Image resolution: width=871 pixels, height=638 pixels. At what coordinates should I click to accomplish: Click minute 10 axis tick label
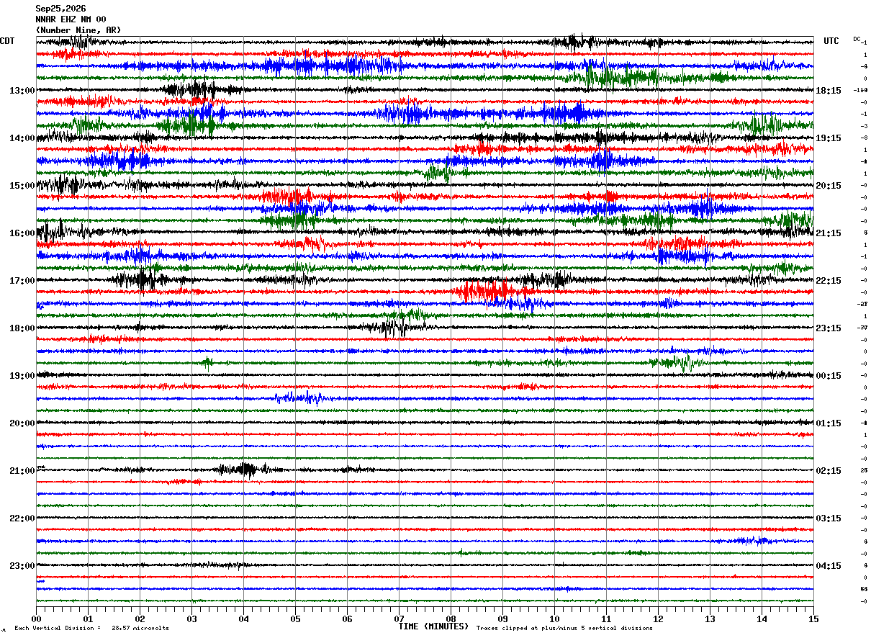pyautogui.click(x=554, y=619)
